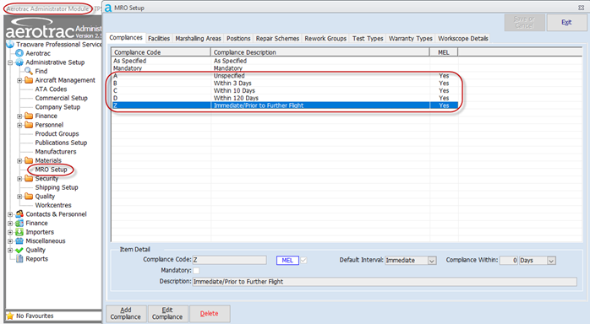Click the Tracware Professional Services globe icon
Image resolution: width=590 pixels, height=324 pixels.
tap(10, 45)
